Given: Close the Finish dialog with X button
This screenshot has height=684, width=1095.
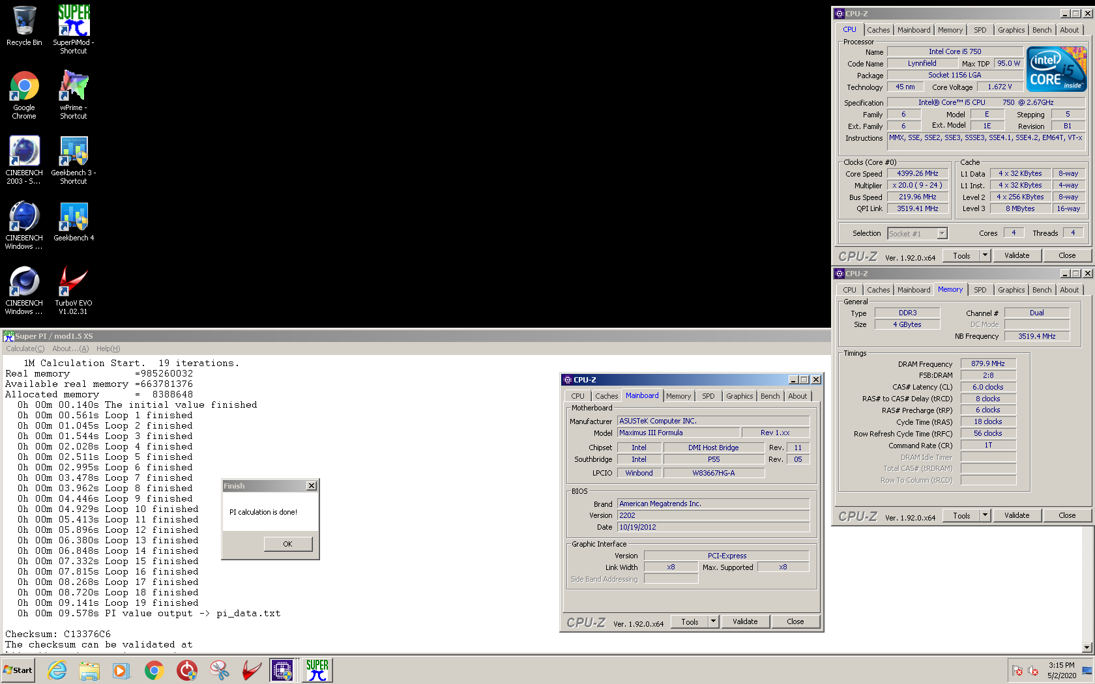Looking at the screenshot, I should pyautogui.click(x=312, y=486).
